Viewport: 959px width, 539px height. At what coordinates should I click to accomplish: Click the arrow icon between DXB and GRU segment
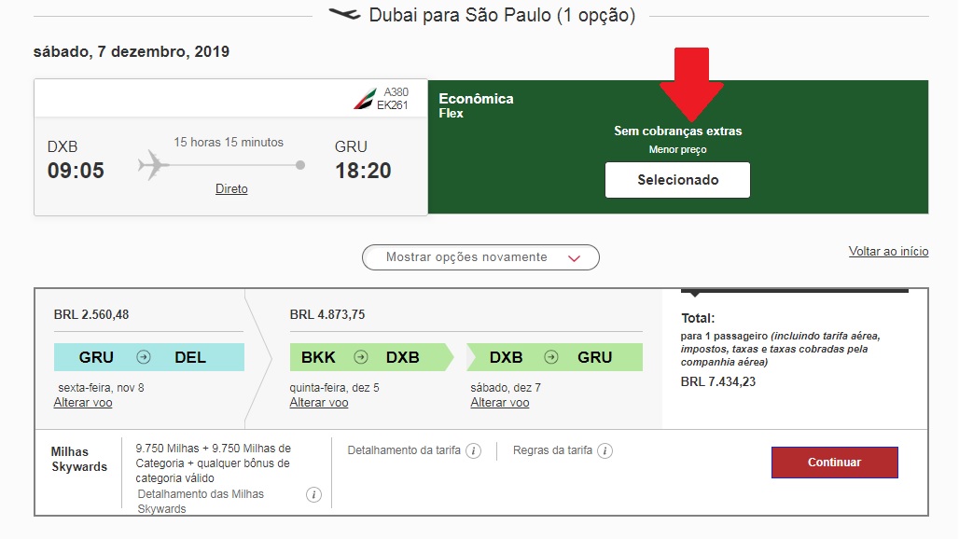pyautogui.click(x=551, y=357)
